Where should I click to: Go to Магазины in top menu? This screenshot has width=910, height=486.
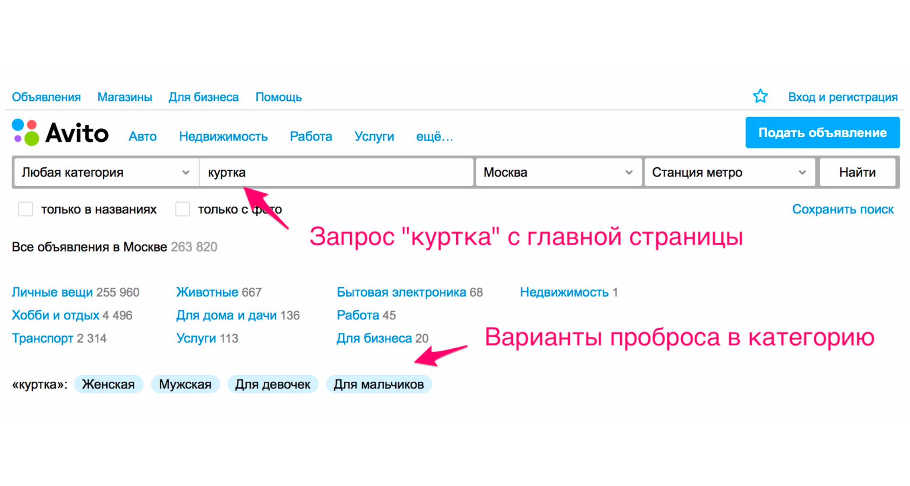(125, 97)
